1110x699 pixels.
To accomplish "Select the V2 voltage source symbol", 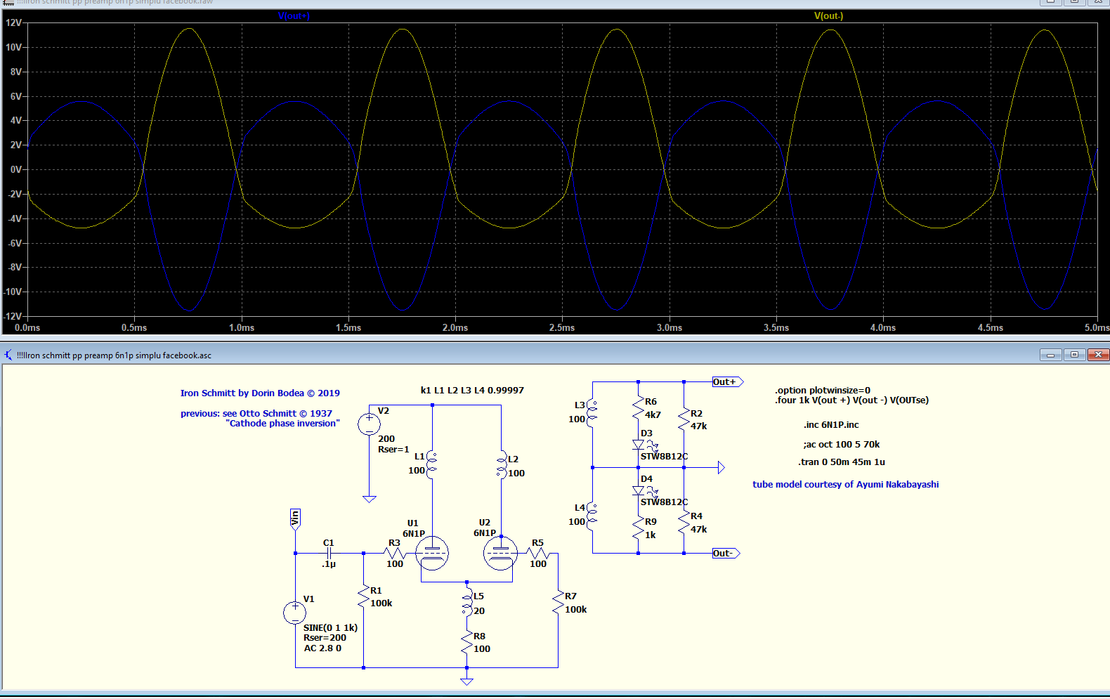I will 370,424.
